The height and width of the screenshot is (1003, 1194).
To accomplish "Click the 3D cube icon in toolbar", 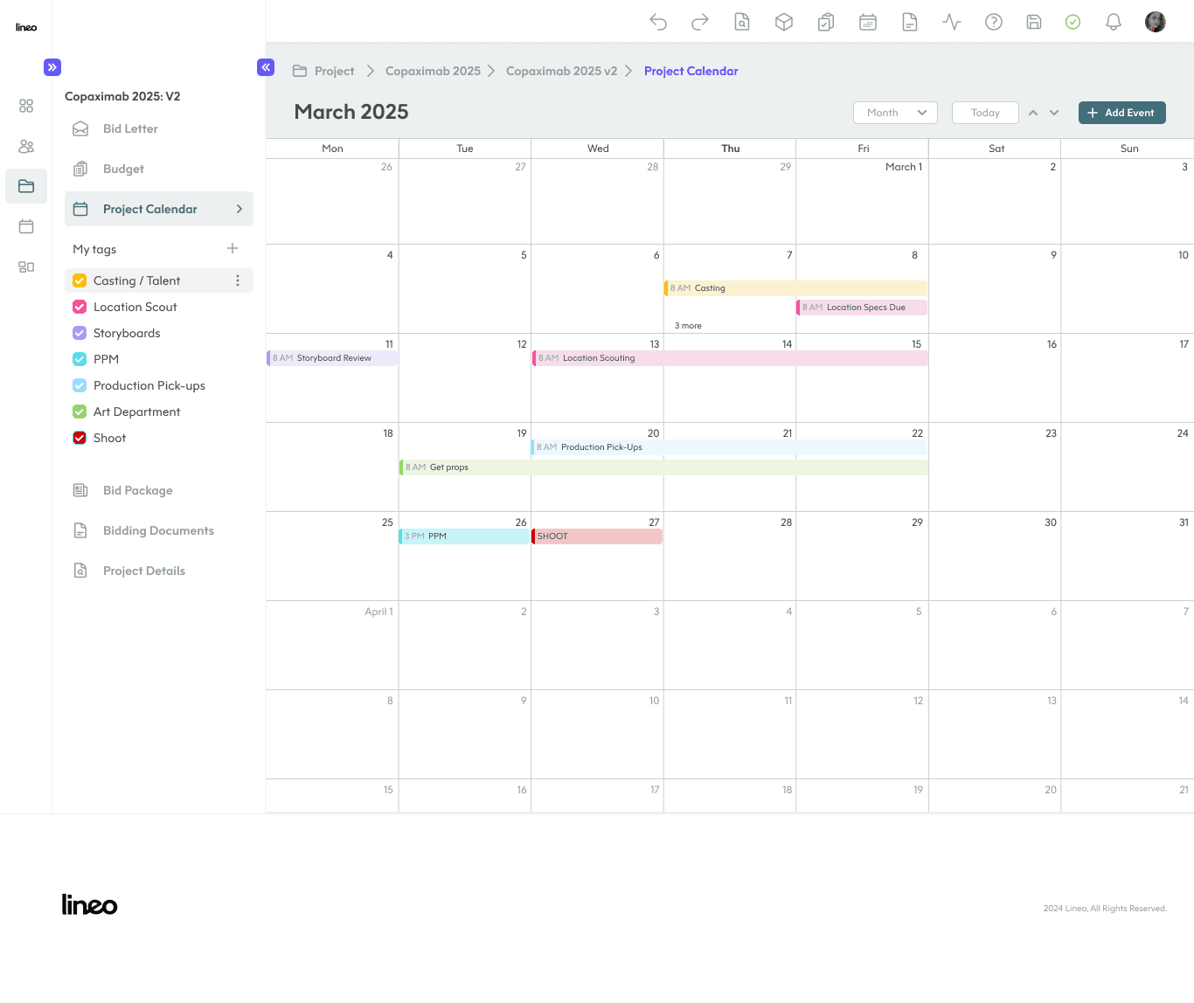I will point(784,23).
